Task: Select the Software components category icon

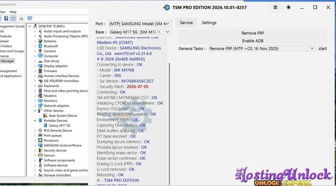Action: (x=40, y=160)
